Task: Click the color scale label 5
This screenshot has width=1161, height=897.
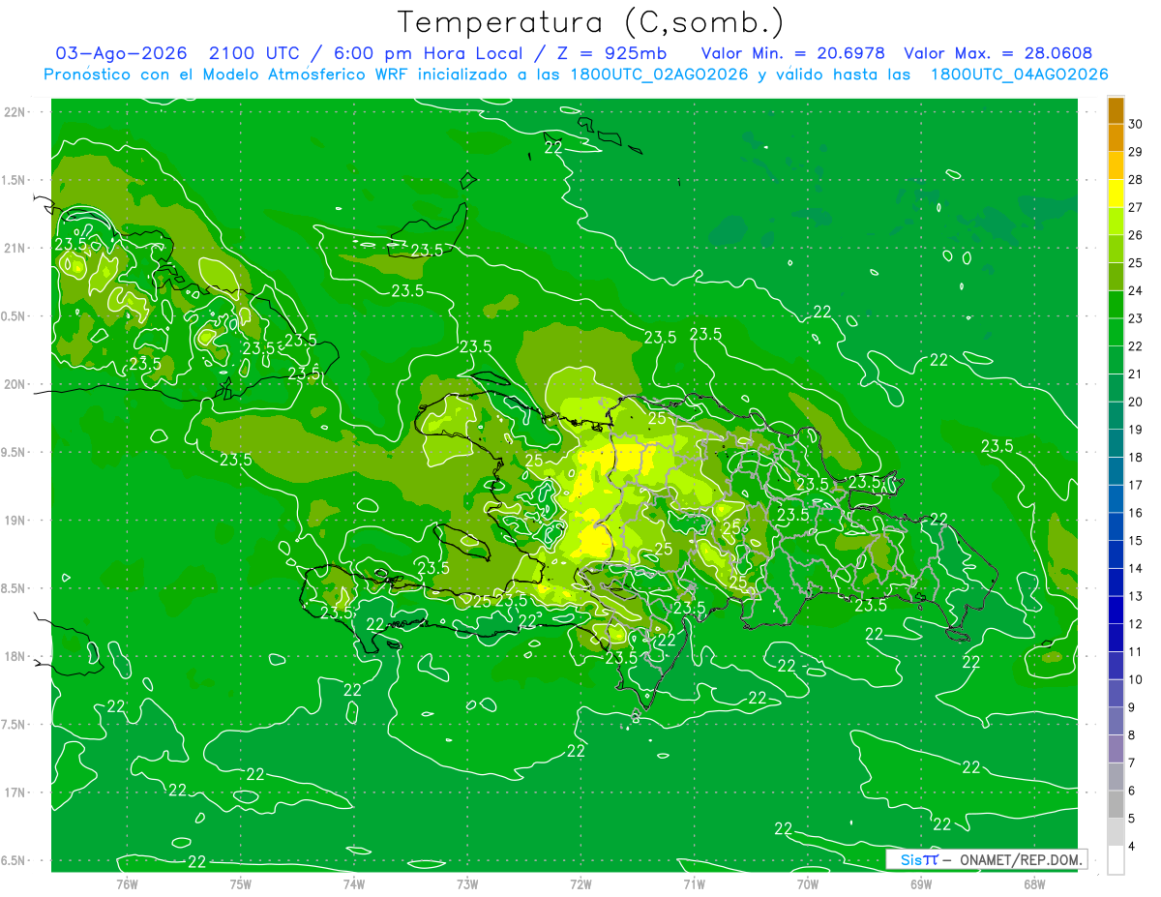Action: [x=1133, y=819]
